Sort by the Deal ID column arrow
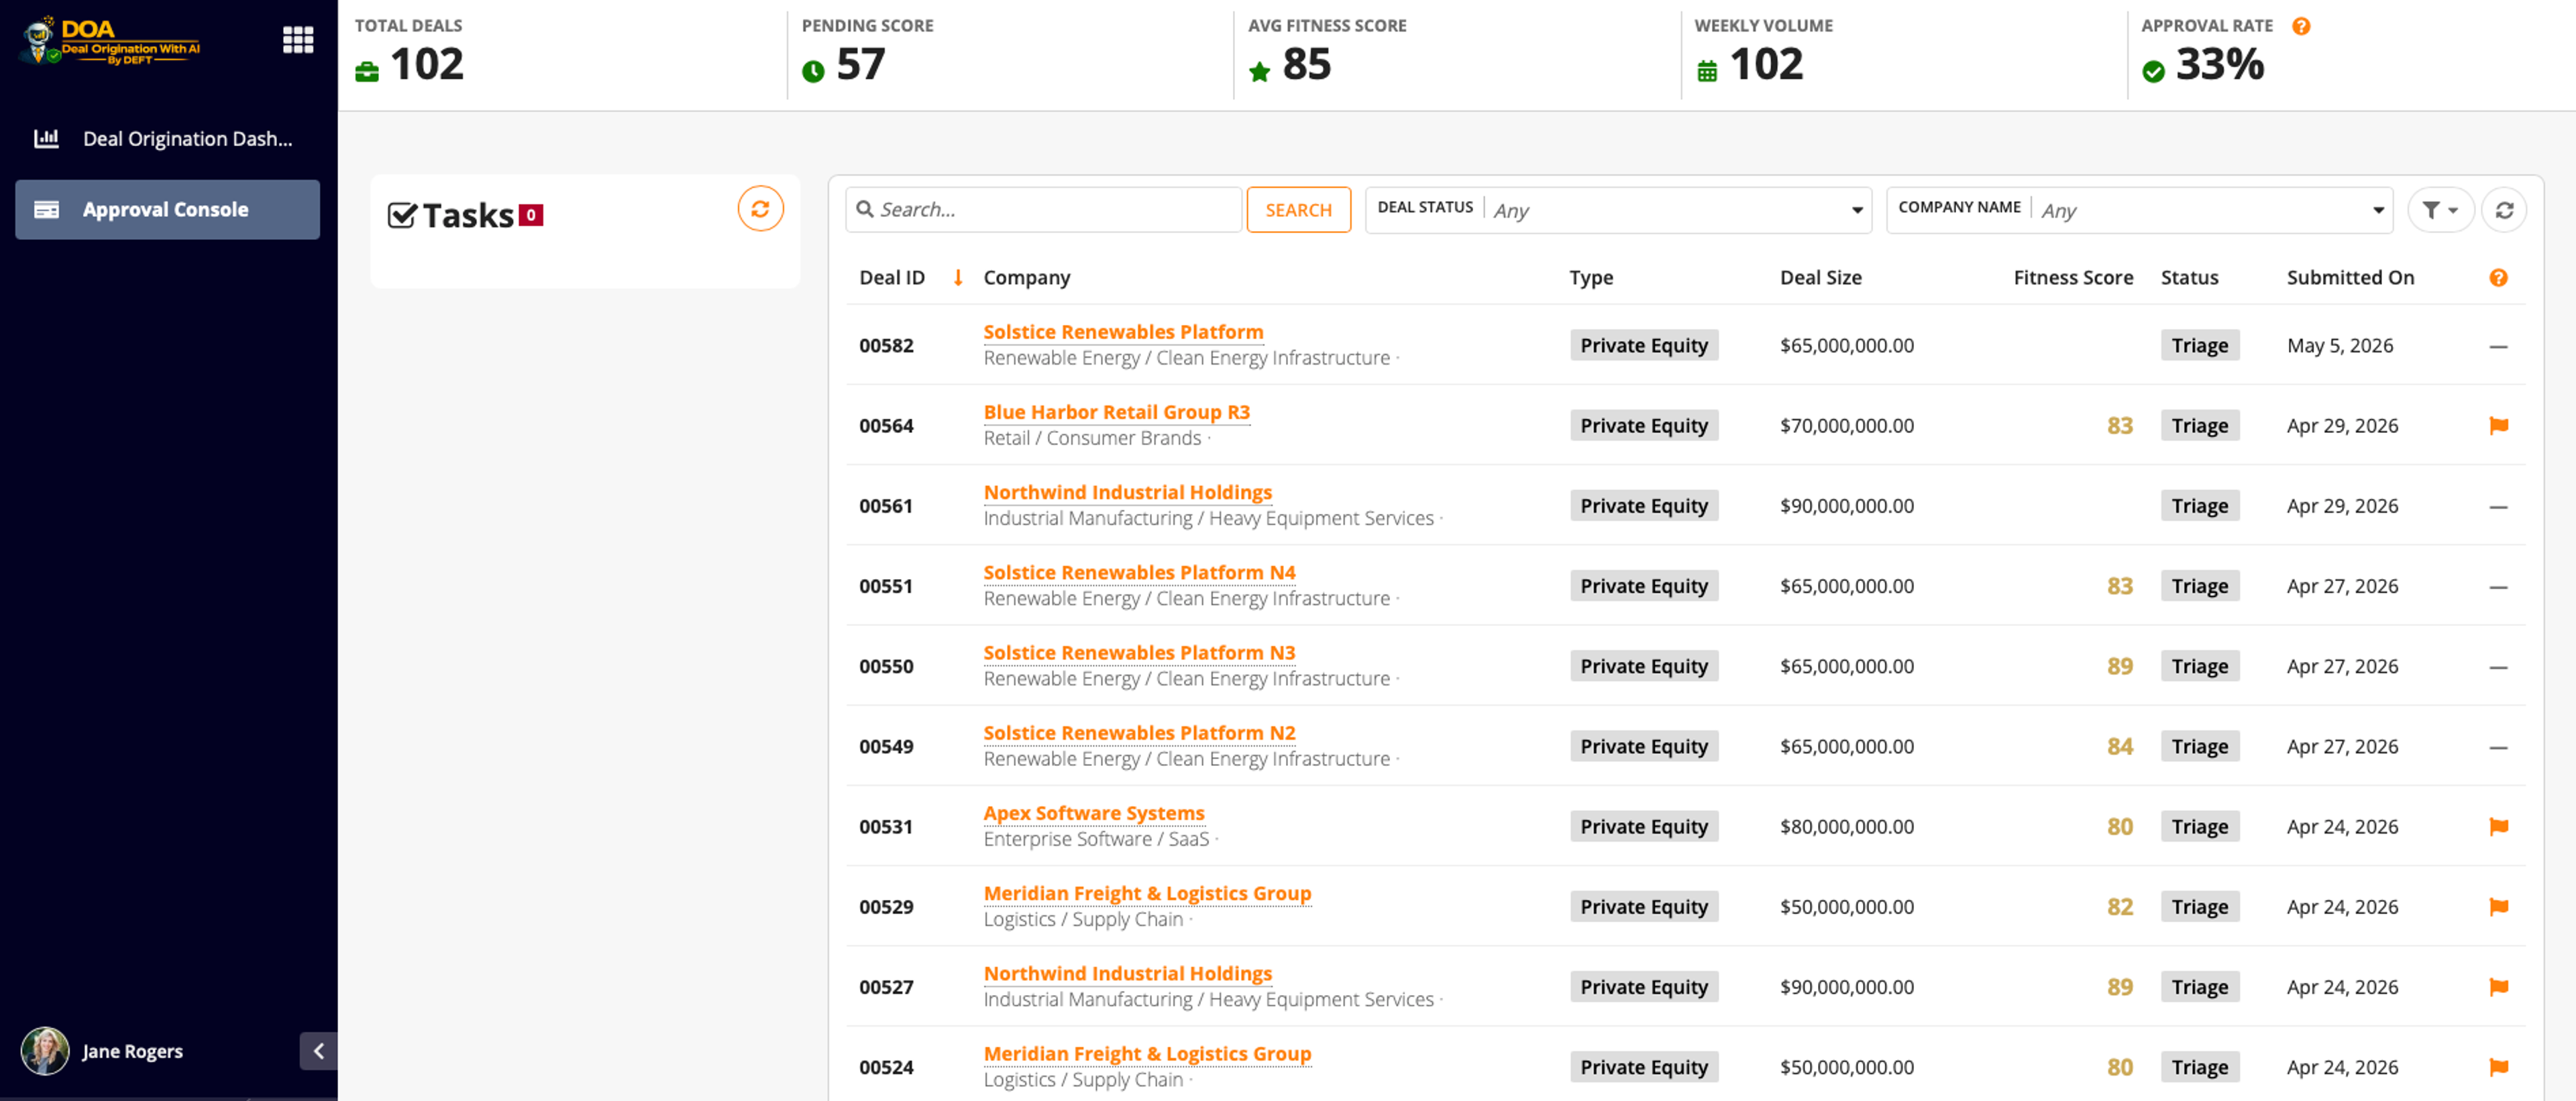 958,277
